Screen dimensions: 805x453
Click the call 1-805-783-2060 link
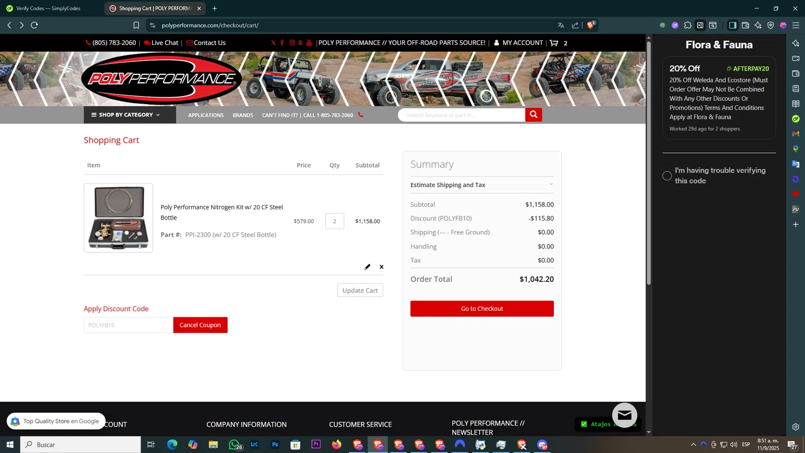coord(312,115)
